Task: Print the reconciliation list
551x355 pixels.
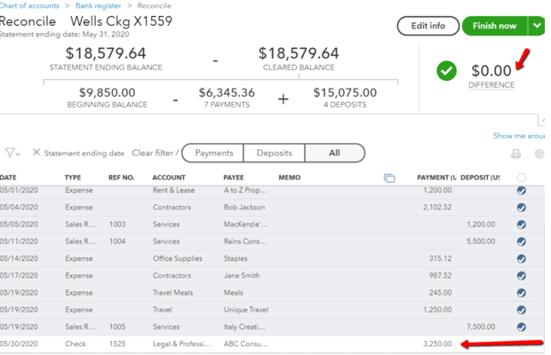Action: 515,154
